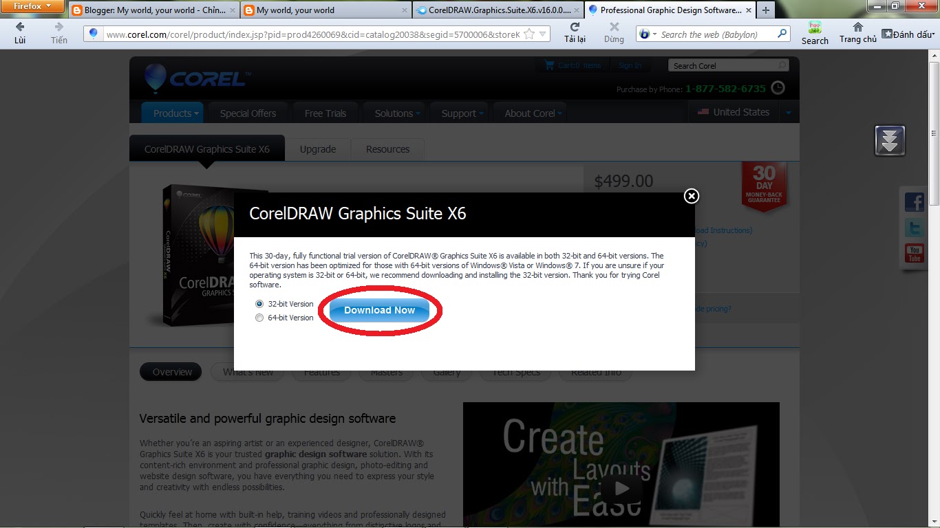
Task: Open the Twitter share icon
Action: click(x=915, y=228)
